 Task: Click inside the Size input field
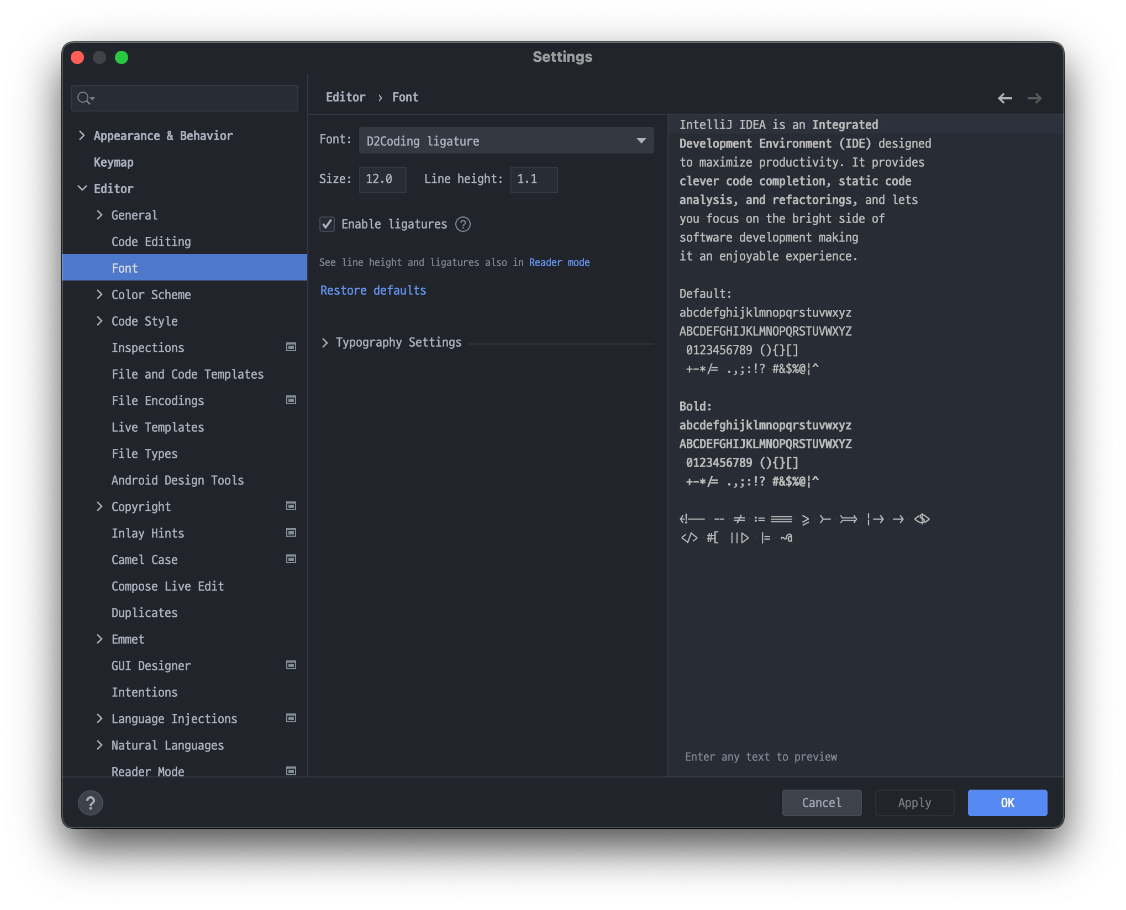(382, 179)
